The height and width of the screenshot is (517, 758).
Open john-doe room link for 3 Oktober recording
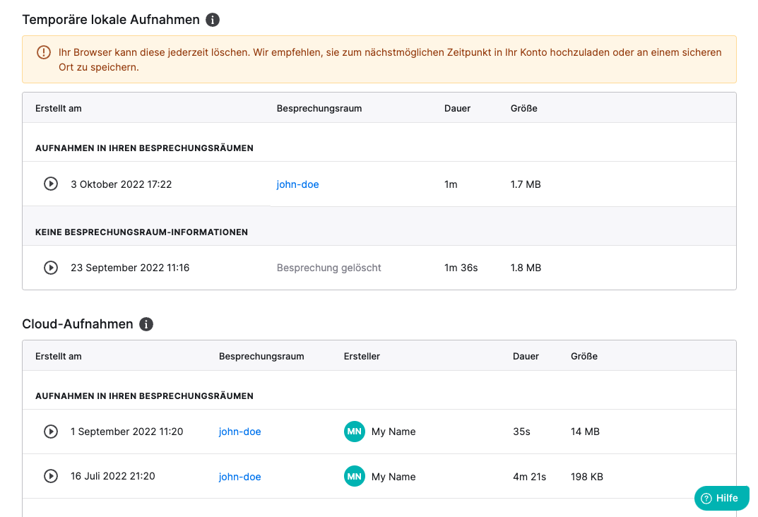pos(297,184)
